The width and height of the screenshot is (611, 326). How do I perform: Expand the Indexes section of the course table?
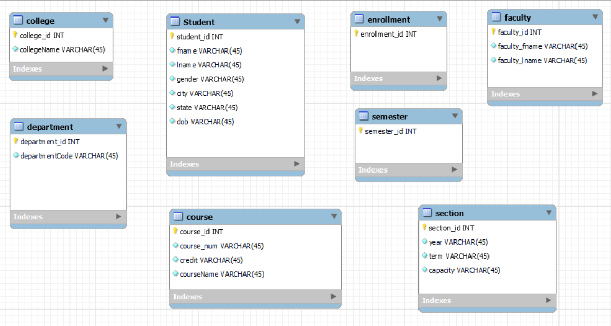point(335,297)
